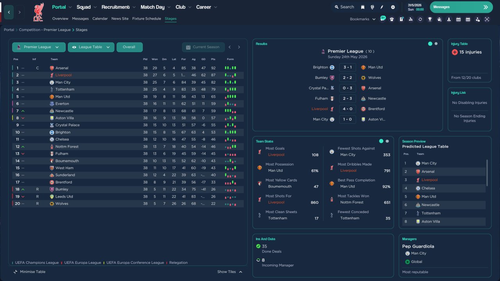Screen dimensions: 500x281
Task: Open the training cone shortcut icon
Action: tap(449, 19)
